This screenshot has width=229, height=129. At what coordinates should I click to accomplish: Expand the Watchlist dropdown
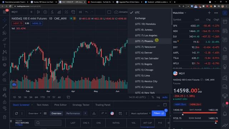coord(180,13)
